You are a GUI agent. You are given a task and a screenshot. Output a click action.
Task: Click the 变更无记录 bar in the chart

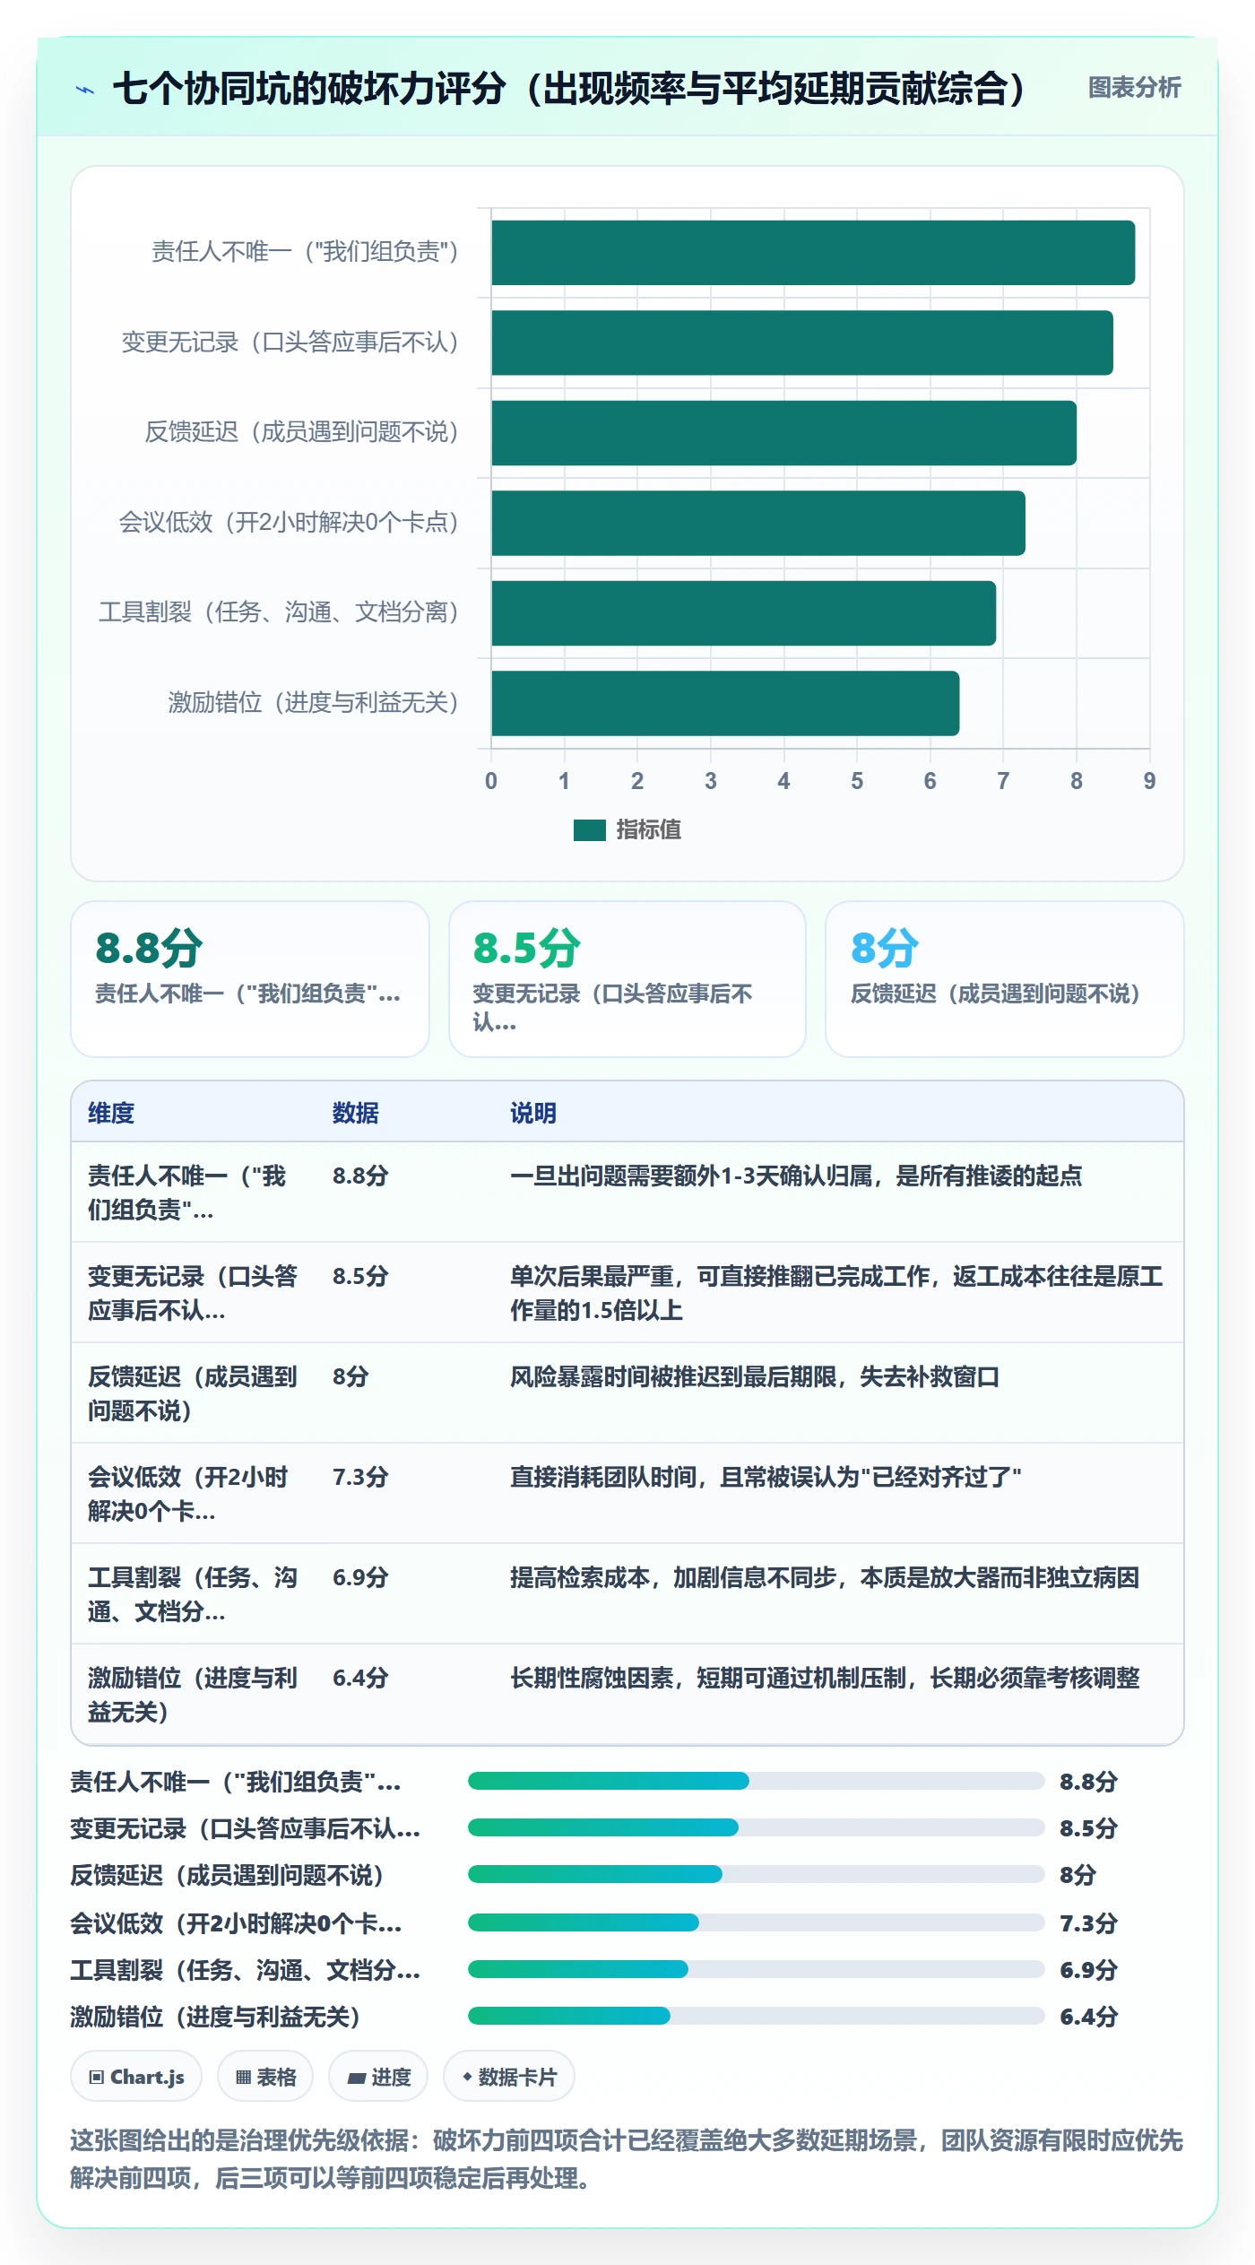(x=802, y=343)
